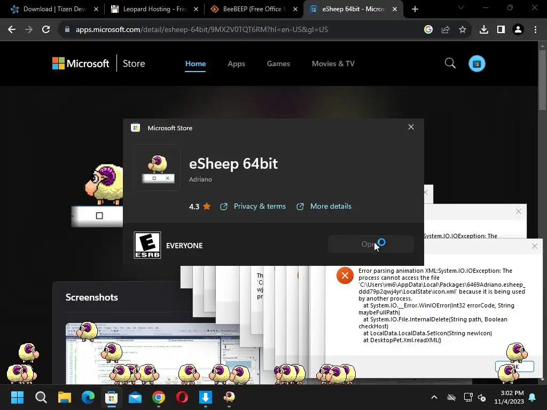Open the code editor screenshot thumbnail
This screenshot has height=410, width=547.
(162, 353)
